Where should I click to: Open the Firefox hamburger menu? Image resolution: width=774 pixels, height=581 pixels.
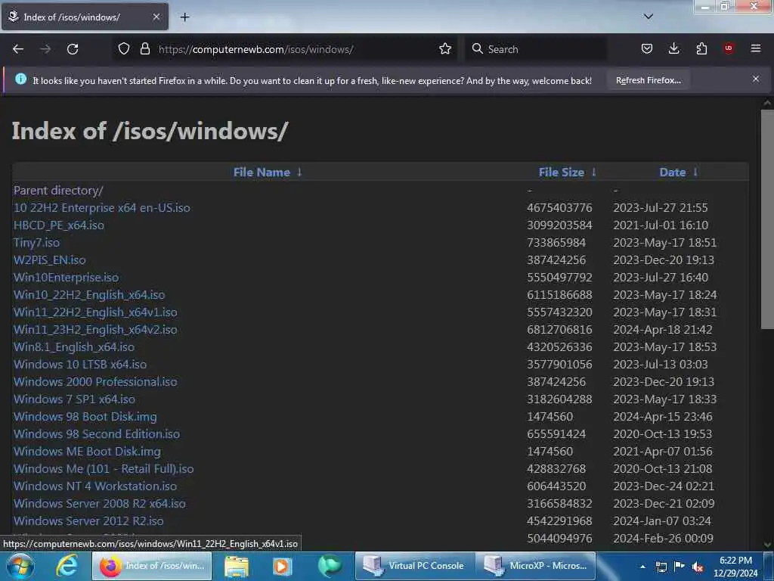(756, 48)
